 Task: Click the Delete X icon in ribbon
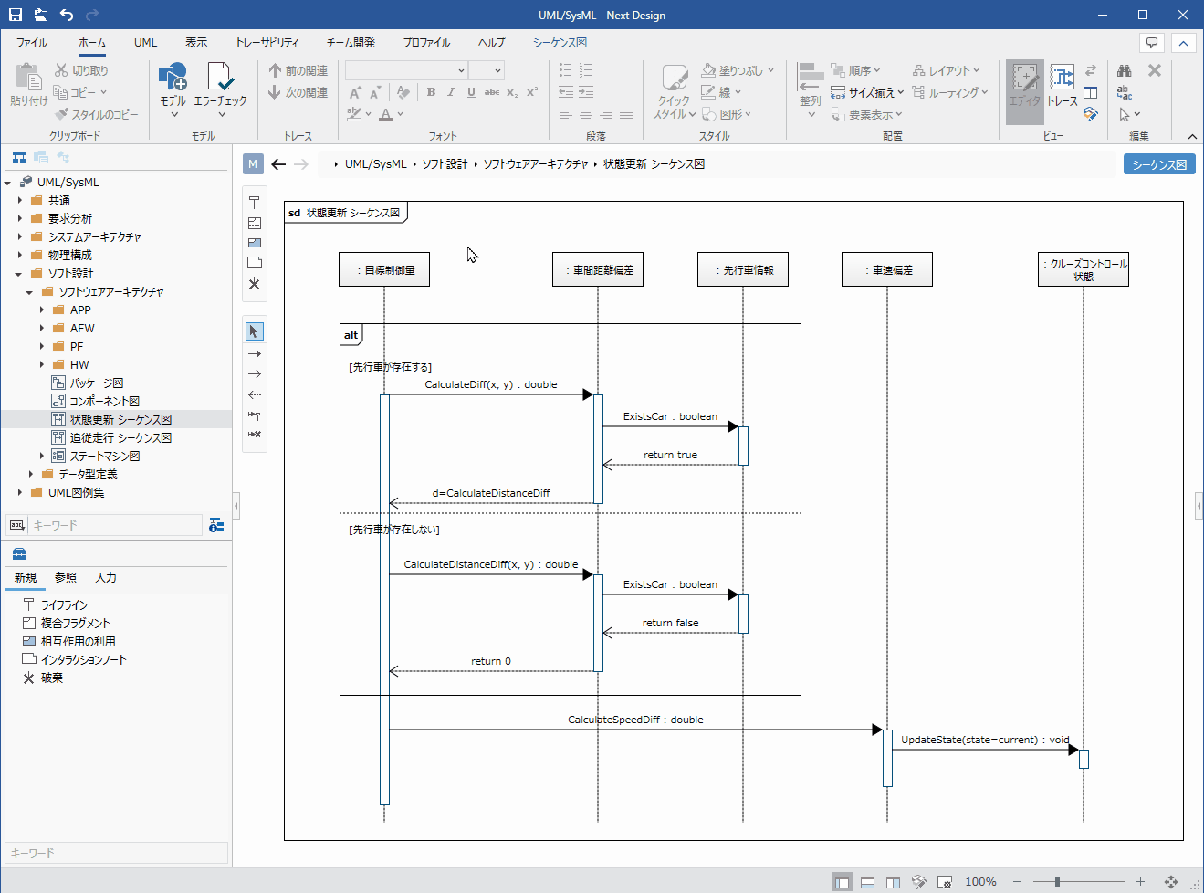pos(1155,70)
